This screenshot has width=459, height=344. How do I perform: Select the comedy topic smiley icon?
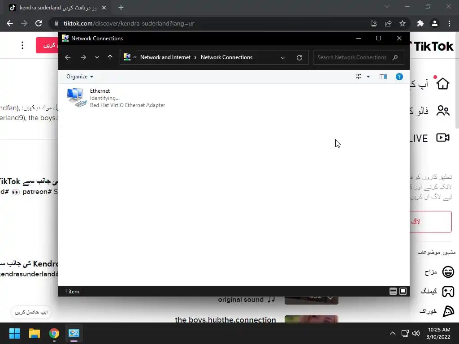tap(448, 272)
